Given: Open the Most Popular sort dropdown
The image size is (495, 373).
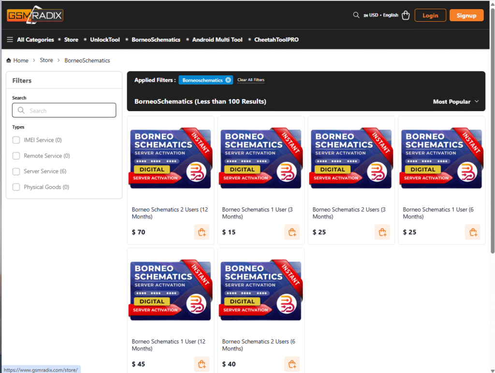Looking at the screenshot, I should coord(455,102).
